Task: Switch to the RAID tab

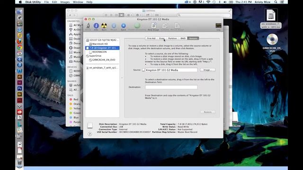Action: click(x=183, y=38)
